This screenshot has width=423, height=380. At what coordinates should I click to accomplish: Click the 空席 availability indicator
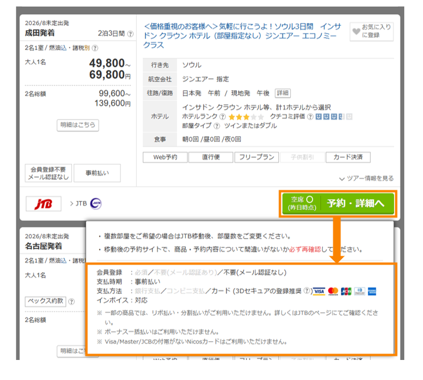pyautogui.click(x=302, y=204)
